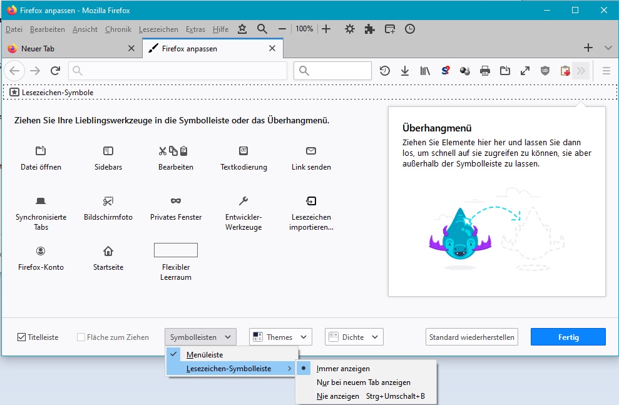Reset the 100% zoom level
Image resolution: width=619 pixels, height=405 pixels.
coord(304,29)
